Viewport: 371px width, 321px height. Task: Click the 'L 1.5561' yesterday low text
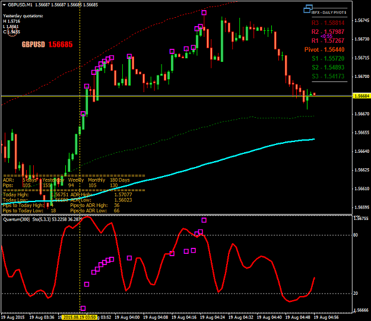[11, 27]
